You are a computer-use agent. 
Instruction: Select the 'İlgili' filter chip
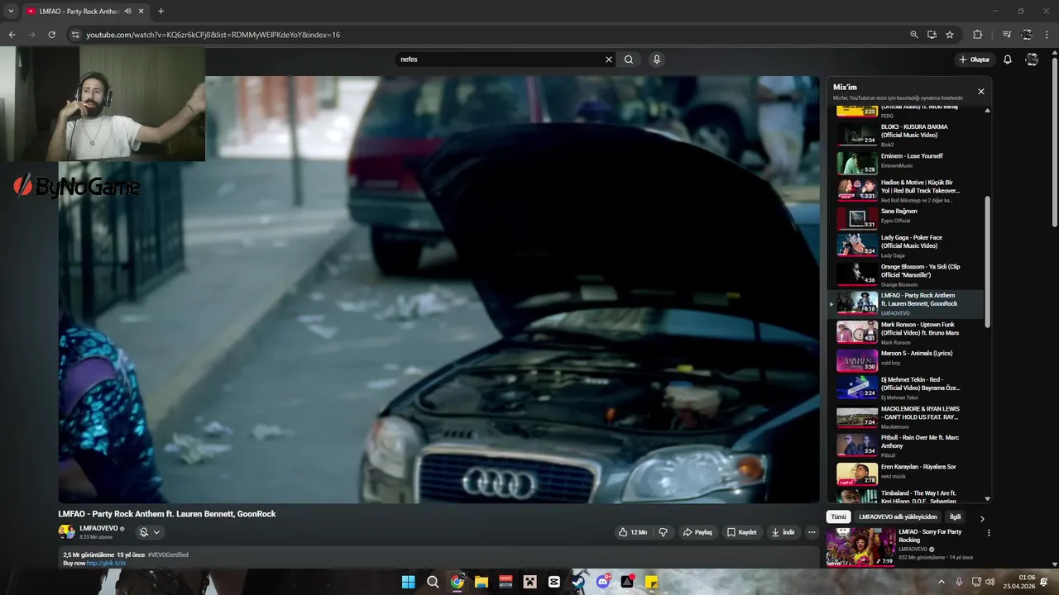click(x=956, y=516)
